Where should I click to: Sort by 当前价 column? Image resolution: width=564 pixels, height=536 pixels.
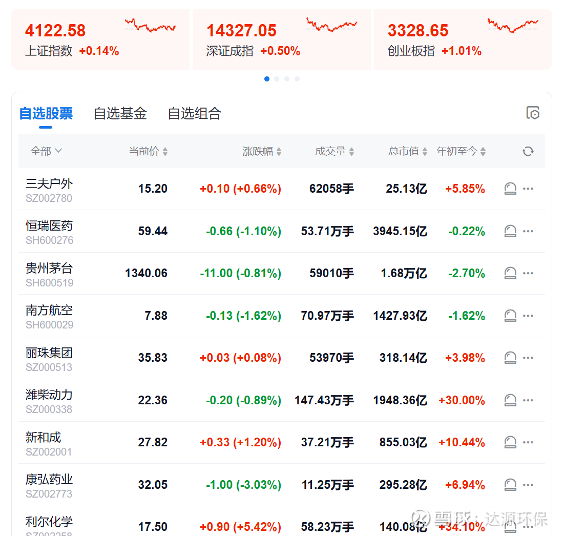point(148,151)
